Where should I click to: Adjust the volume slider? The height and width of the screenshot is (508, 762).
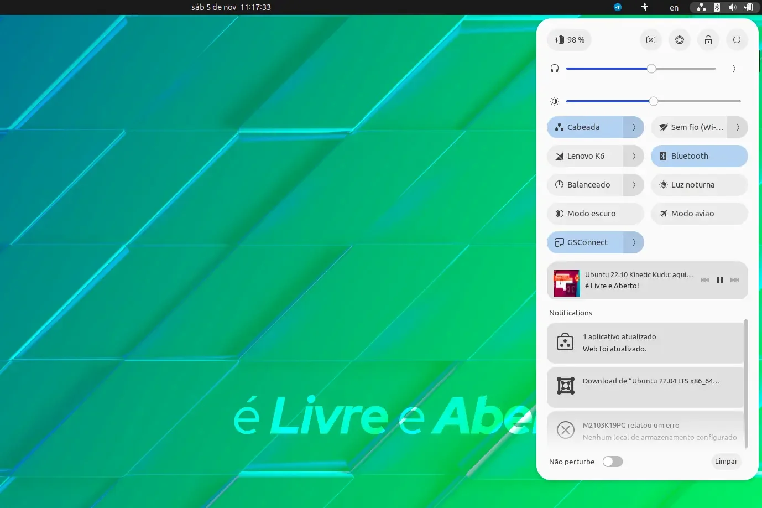point(641,69)
